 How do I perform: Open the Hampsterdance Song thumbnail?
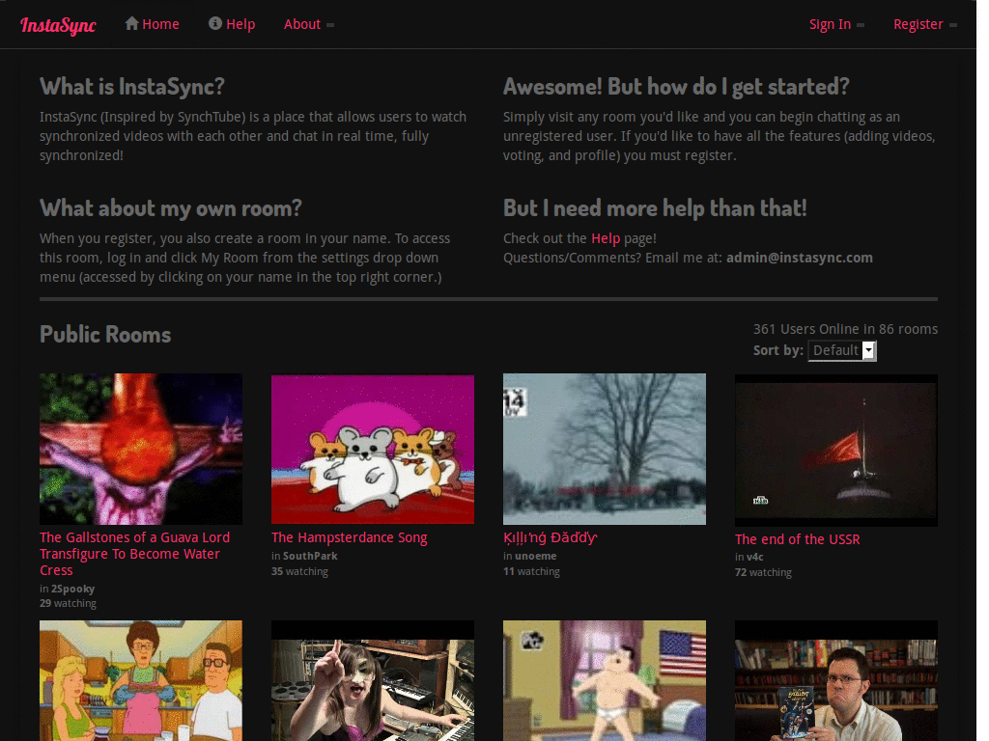click(372, 449)
